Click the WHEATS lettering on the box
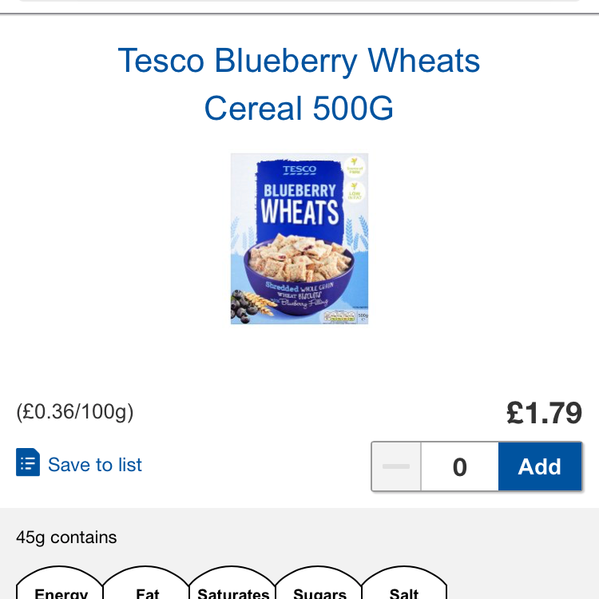 (299, 212)
